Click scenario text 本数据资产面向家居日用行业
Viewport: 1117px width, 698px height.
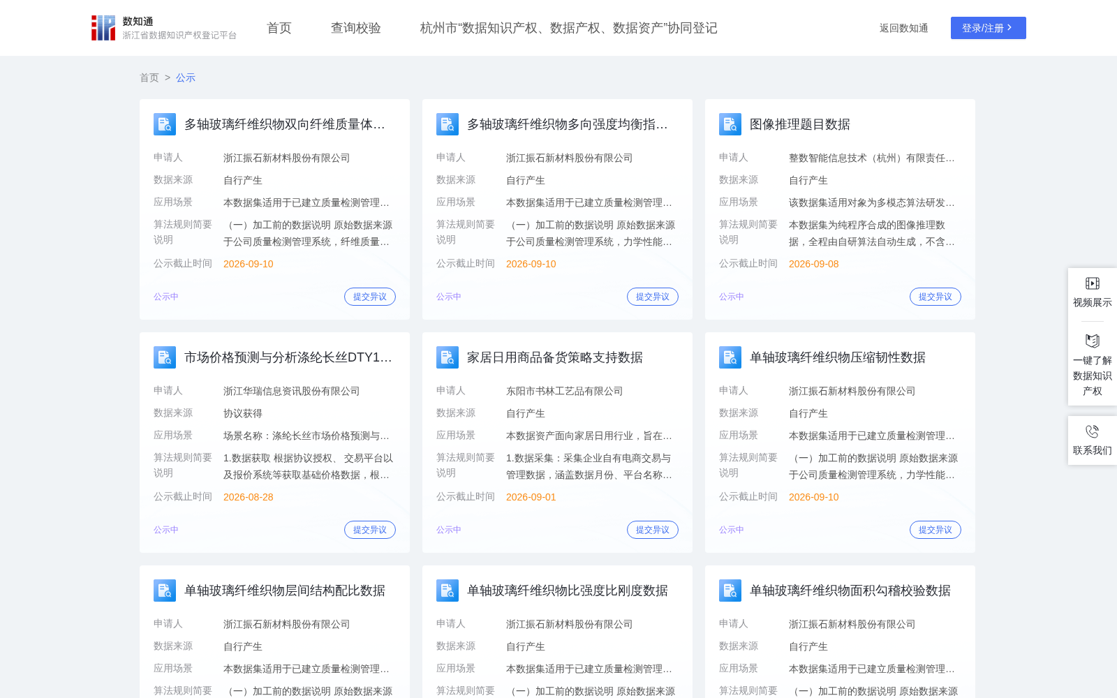tap(589, 436)
